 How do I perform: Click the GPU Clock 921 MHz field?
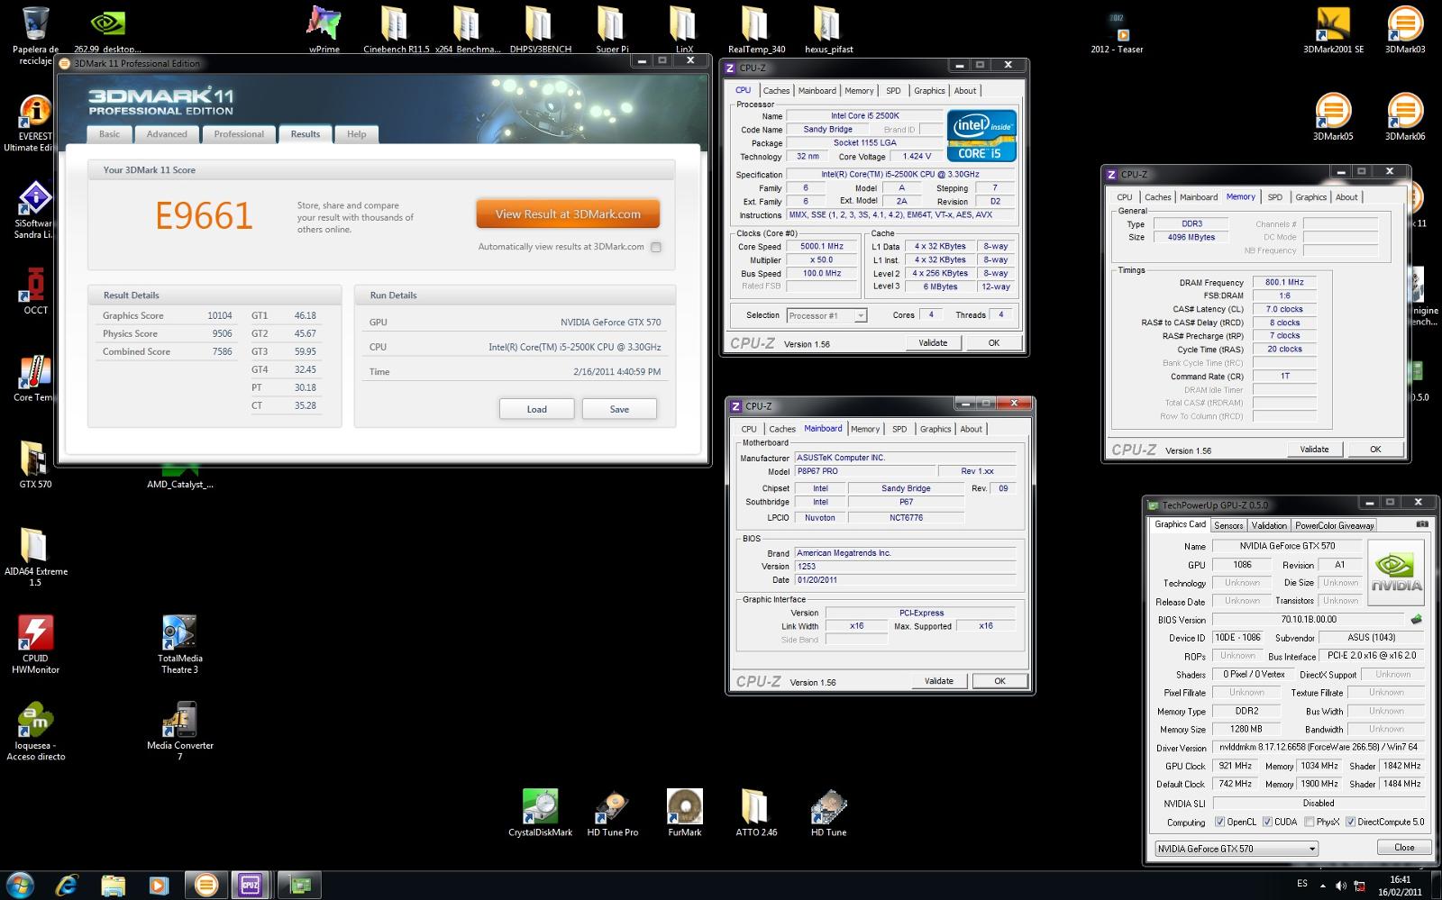point(1236,766)
